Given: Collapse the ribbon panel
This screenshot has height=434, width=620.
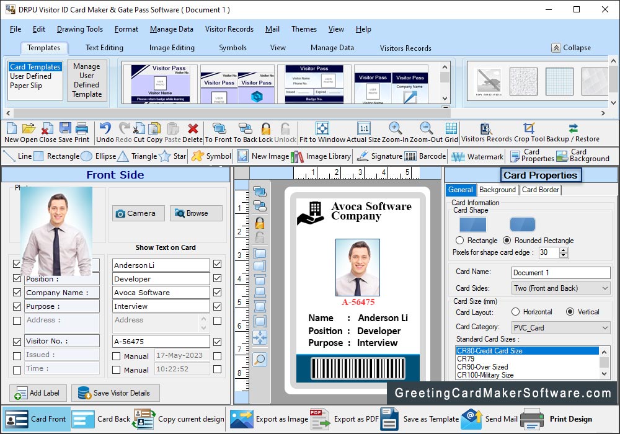Looking at the screenshot, I should [571, 48].
